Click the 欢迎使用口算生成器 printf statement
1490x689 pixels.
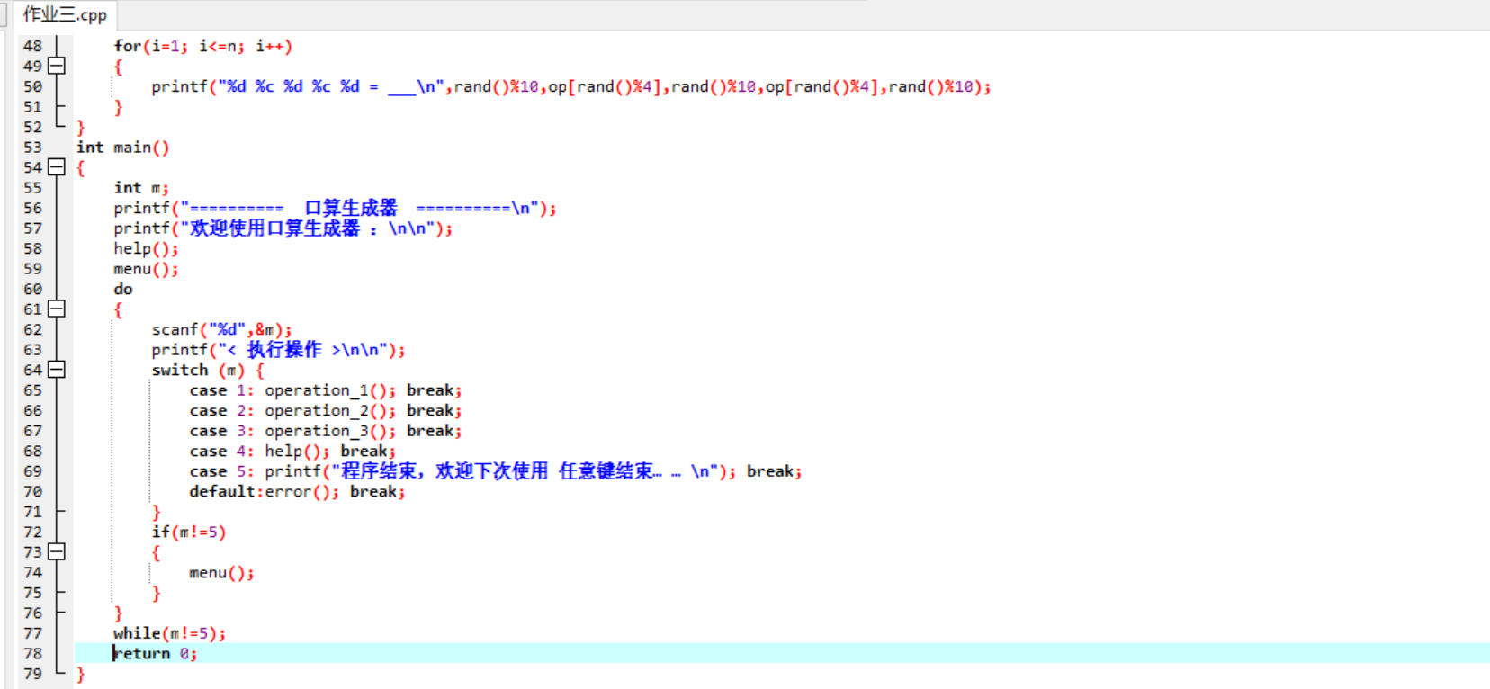click(x=283, y=228)
